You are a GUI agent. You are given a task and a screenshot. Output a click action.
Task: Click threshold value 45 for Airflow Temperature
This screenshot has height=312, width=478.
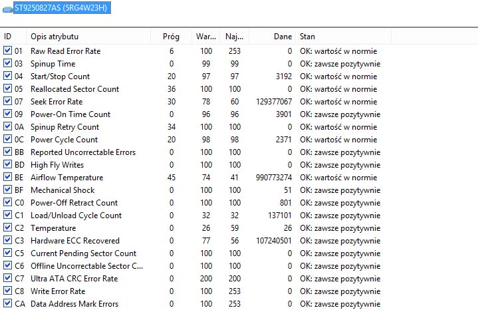[172, 178]
